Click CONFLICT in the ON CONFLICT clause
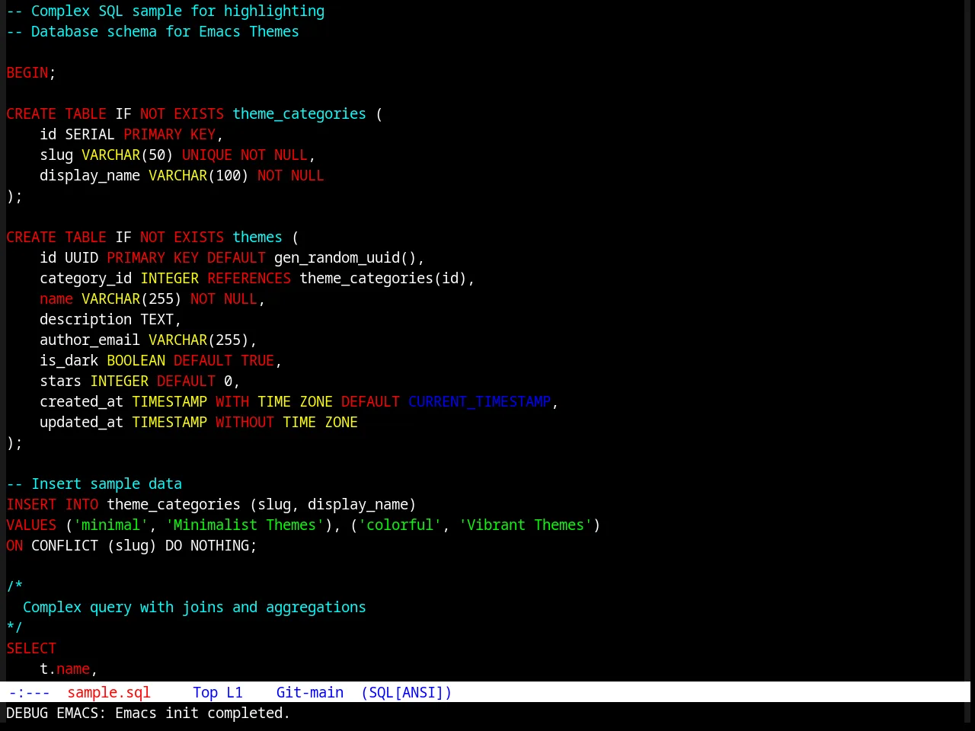Viewport: 975px width, 731px height. click(x=65, y=545)
